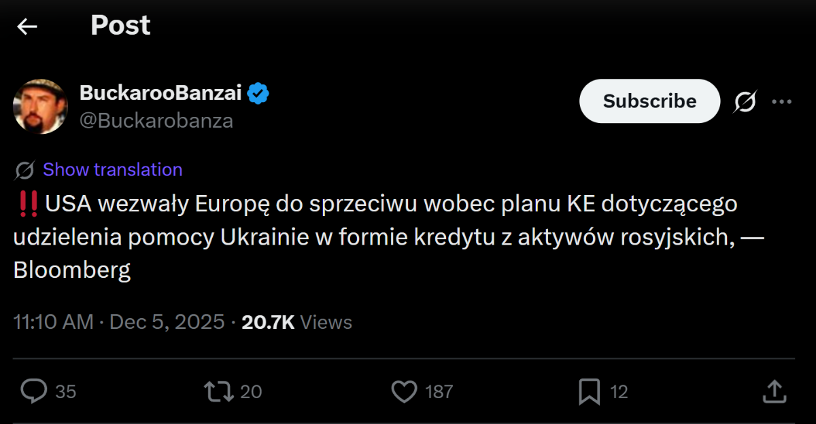
Task: Click Show translation link
Action: pyautogui.click(x=112, y=170)
